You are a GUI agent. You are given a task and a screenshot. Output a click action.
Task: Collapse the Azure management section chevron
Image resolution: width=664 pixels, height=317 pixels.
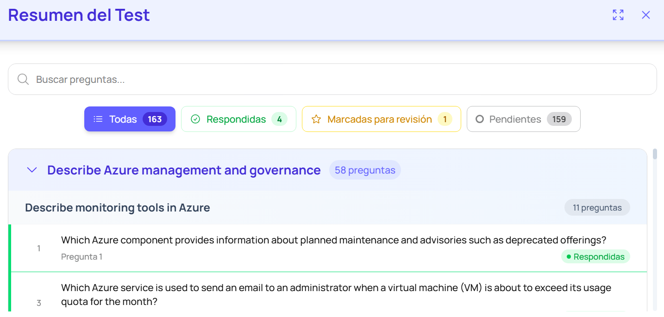(32, 170)
